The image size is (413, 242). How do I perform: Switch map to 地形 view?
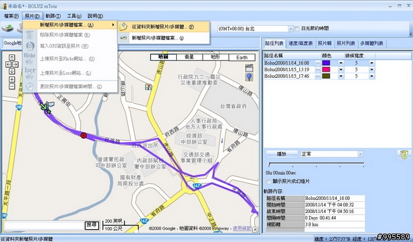tap(216, 57)
